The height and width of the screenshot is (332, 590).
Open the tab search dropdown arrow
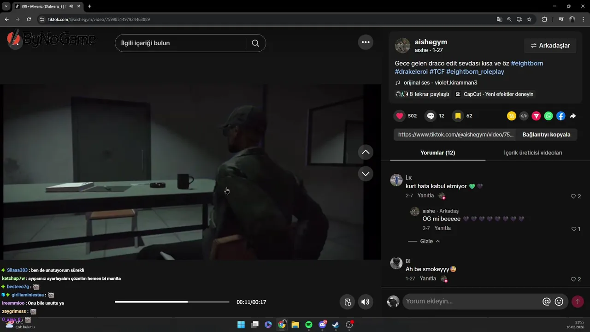[x=6, y=6]
